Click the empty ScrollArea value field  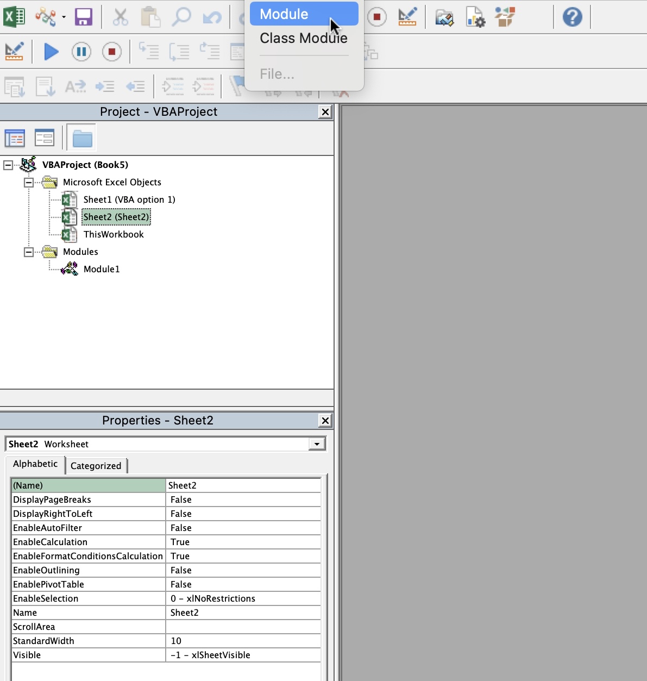coord(243,627)
